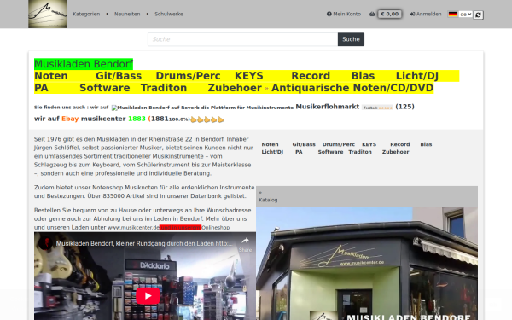Viewport: 512px width, 320px height.
Task: Click the thumbs-up rating icons
Action: coord(207,119)
